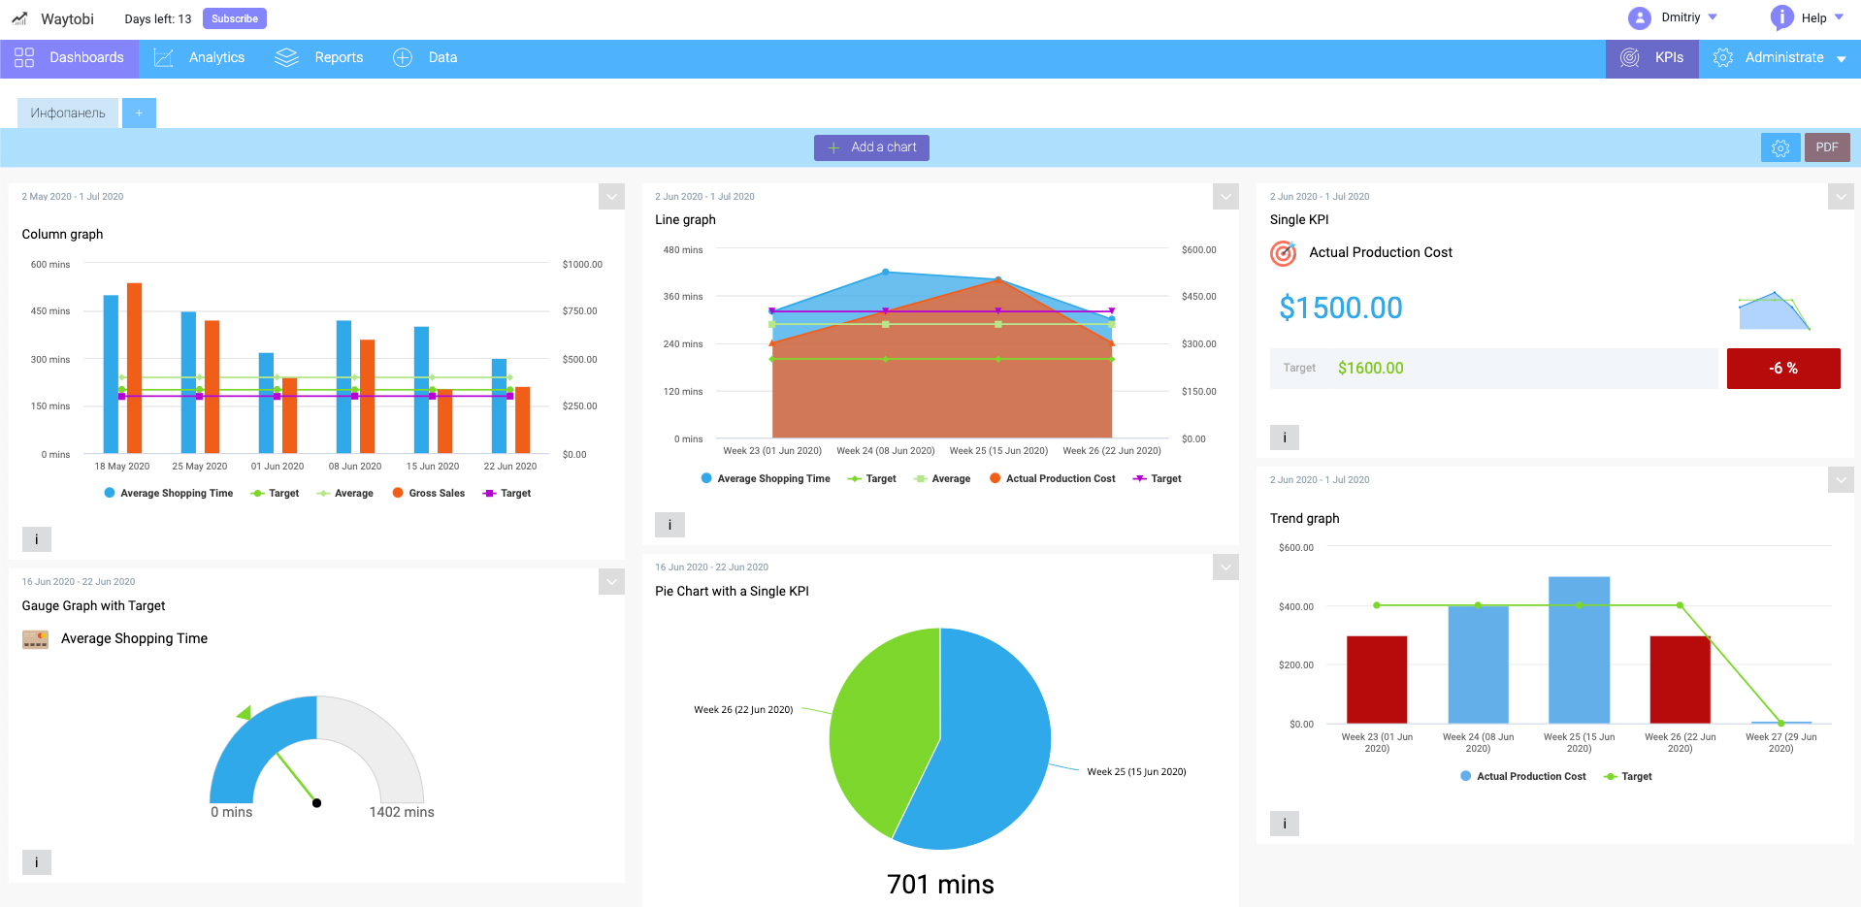Expand the Single KPI options menu
The width and height of the screenshot is (1861, 907).
point(1841,197)
